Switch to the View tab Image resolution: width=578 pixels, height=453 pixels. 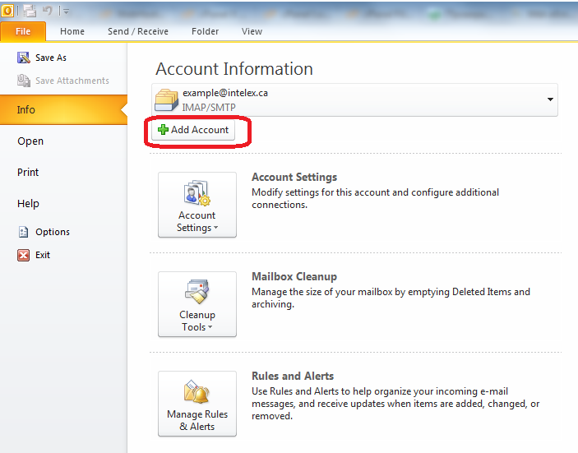click(x=252, y=31)
